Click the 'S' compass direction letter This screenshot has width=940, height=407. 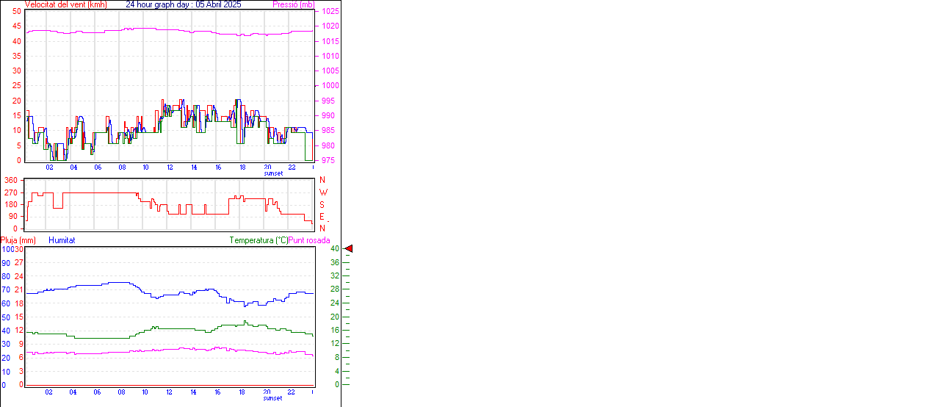[x=322, y=204]
